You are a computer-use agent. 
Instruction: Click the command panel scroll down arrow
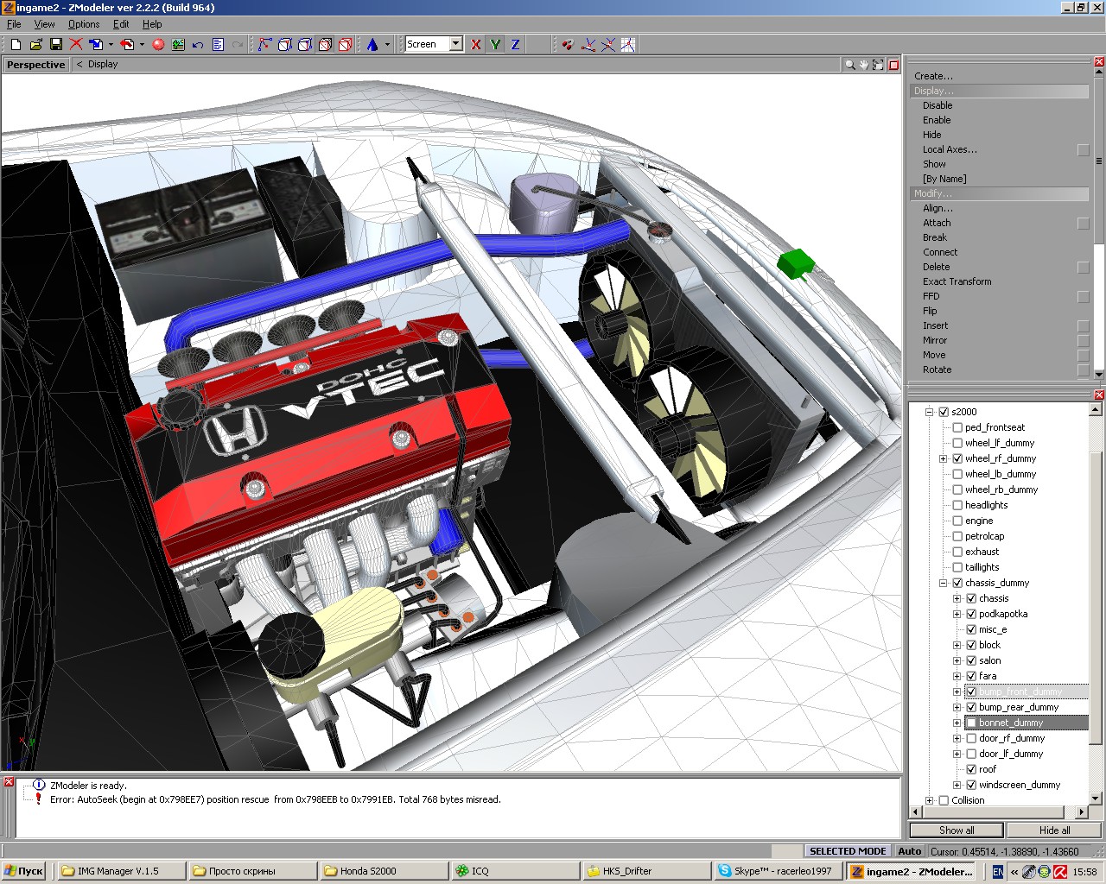[x=1099, y=374]
